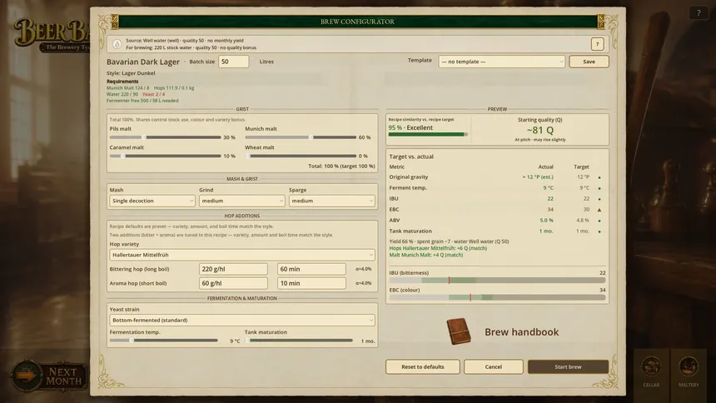
Task: Click the Aroma hop 60 g/hl field
Action: point(233,283)
